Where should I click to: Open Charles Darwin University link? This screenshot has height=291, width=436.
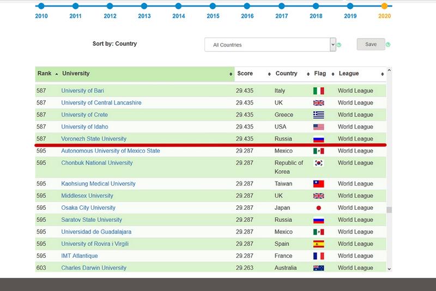pos(94,268)
